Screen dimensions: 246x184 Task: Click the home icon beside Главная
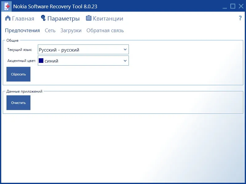point(8,18)
